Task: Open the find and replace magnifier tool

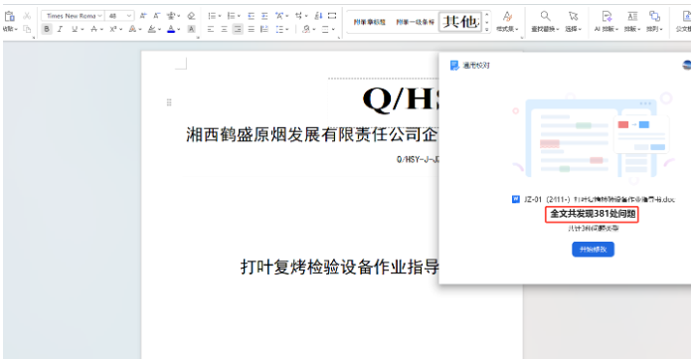Action: click(x=545, y=16)
